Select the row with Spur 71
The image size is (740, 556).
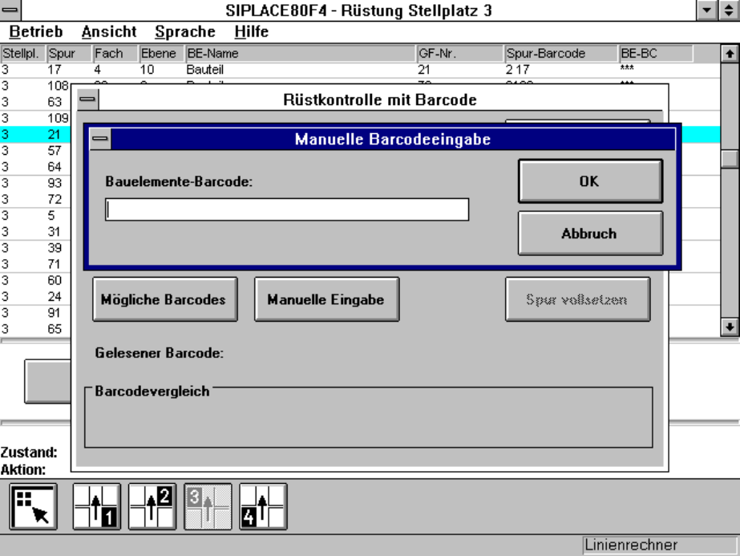(x=35, y=264)
